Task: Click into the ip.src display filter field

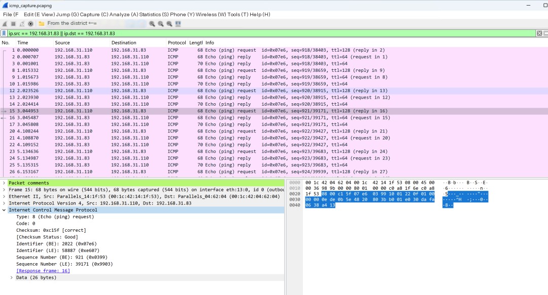Action: [271, 33]
